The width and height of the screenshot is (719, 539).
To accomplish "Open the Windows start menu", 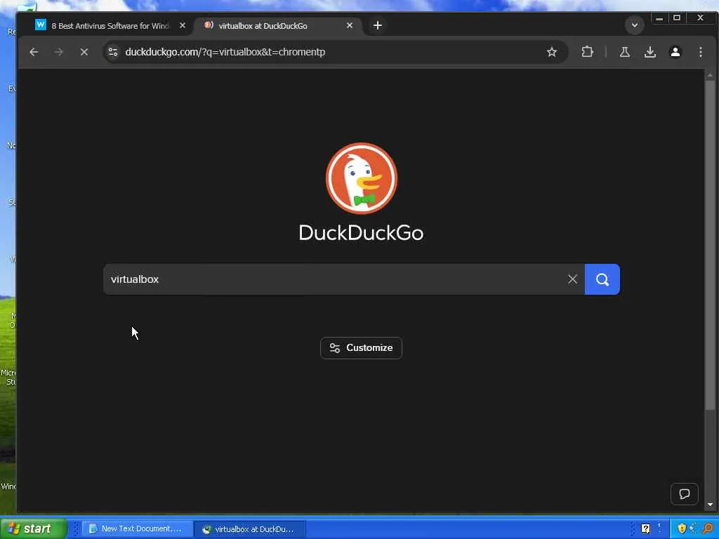I will [x=34, y=529].
